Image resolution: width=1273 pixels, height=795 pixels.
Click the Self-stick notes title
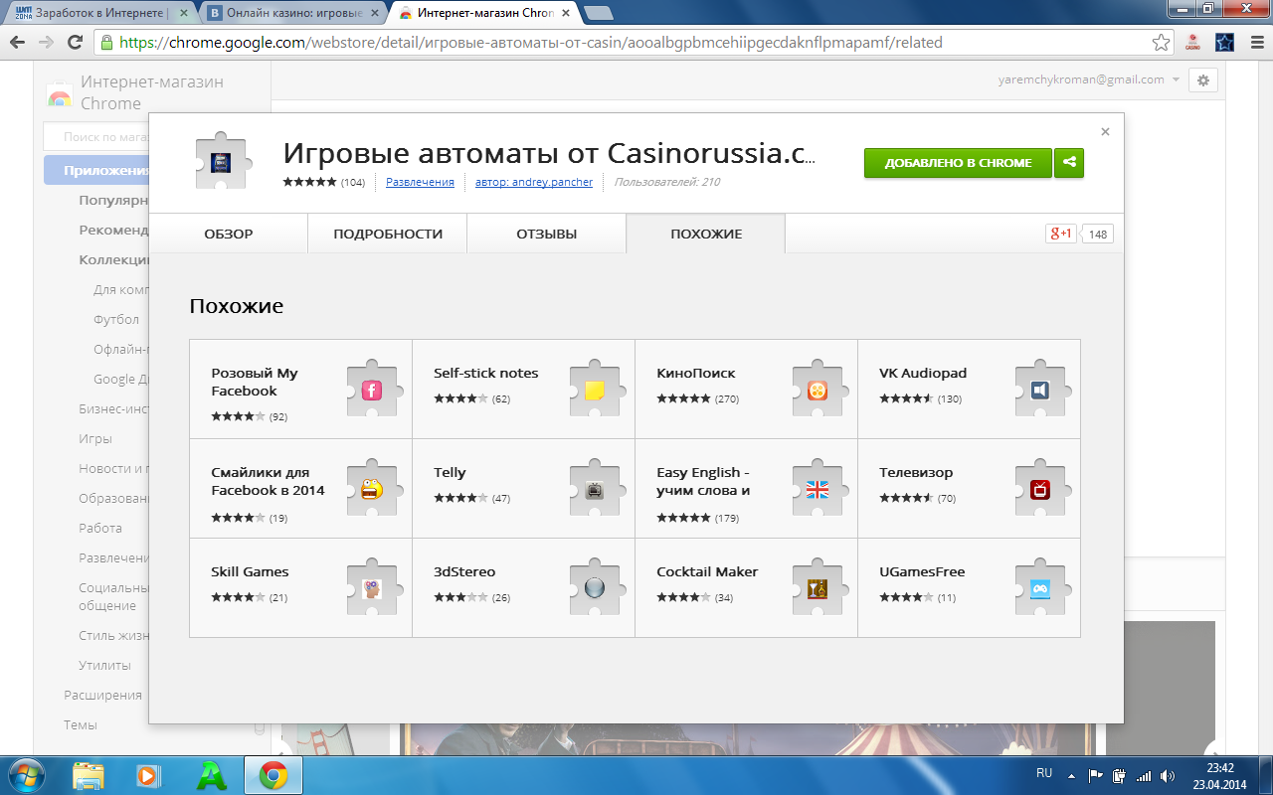[485, 373]
